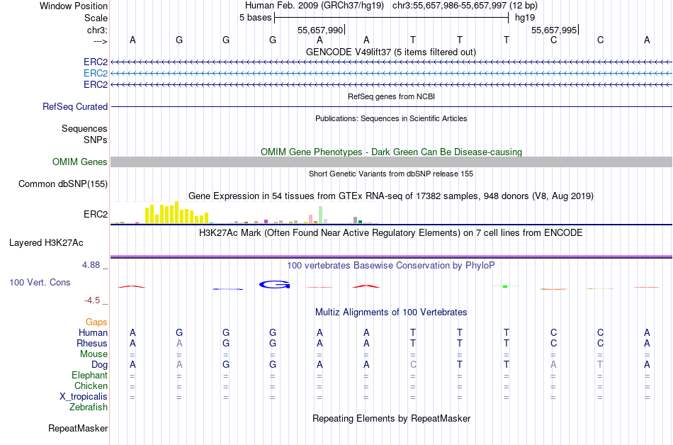This screenshot has height=445, width=673.
Task: Click the gray OMIM Genes bar
Action: (391, 162)
